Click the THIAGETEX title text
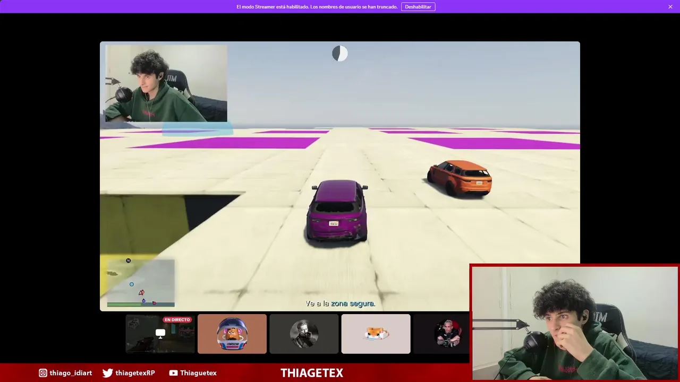Image resolution: width=680 pixels, height=382 pixels. pyautogui.click(x=312, y=373)
